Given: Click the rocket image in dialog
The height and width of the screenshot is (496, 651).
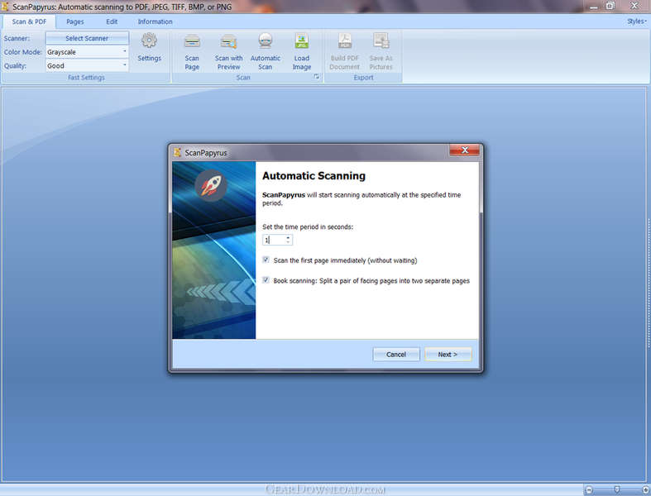Looking at the screenshot, I should tap(211, 185).
